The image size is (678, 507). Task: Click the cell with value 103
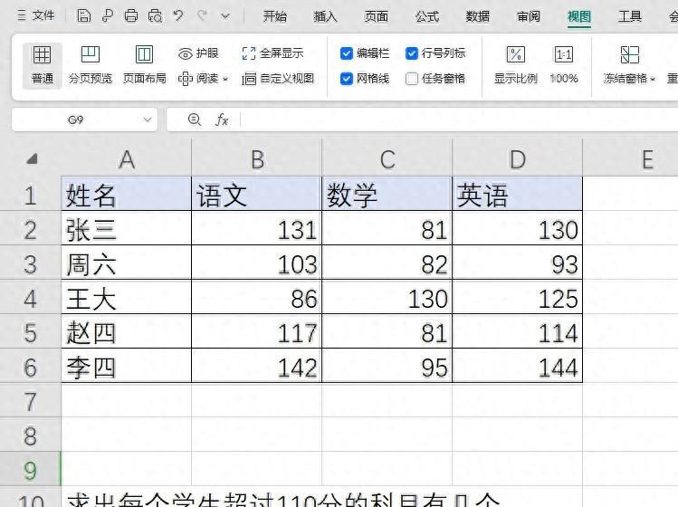257,263
